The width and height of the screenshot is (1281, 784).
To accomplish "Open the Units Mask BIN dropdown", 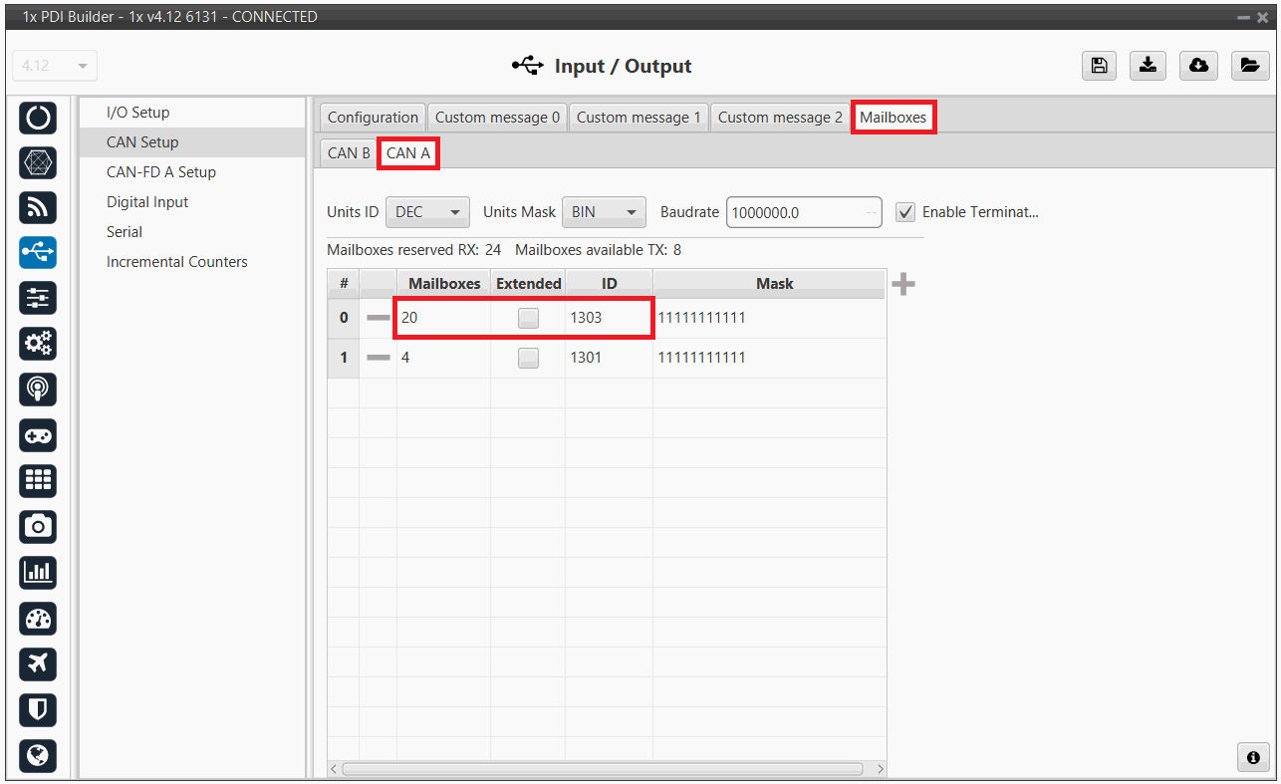I will point(604,212).
